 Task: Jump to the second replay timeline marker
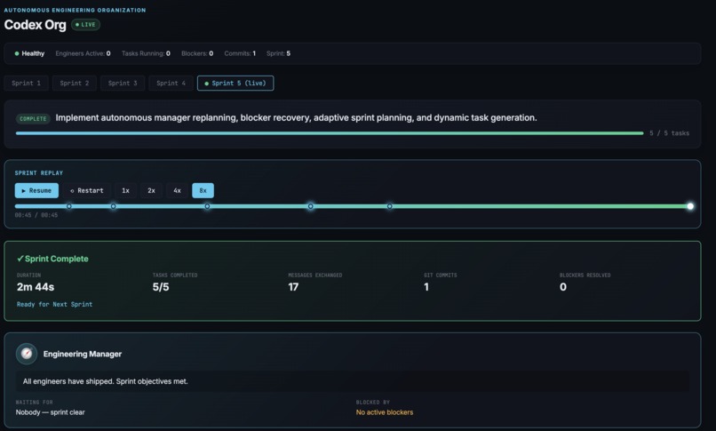113,206
